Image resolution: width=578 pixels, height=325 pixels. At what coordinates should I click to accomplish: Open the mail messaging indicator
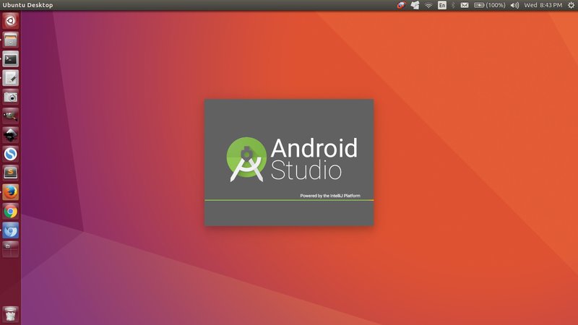[x=465, y=5]
